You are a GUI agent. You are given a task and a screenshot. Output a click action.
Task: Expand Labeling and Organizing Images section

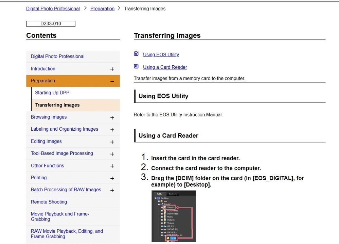click(112, 130)
